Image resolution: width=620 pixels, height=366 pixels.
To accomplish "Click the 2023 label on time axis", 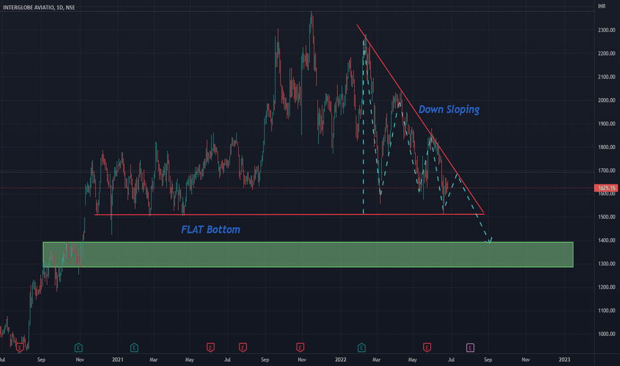I will pyautogui.click(x=564, y=359).
